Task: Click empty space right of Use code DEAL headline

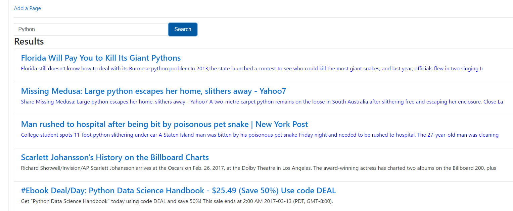Action: pos(424,191)
